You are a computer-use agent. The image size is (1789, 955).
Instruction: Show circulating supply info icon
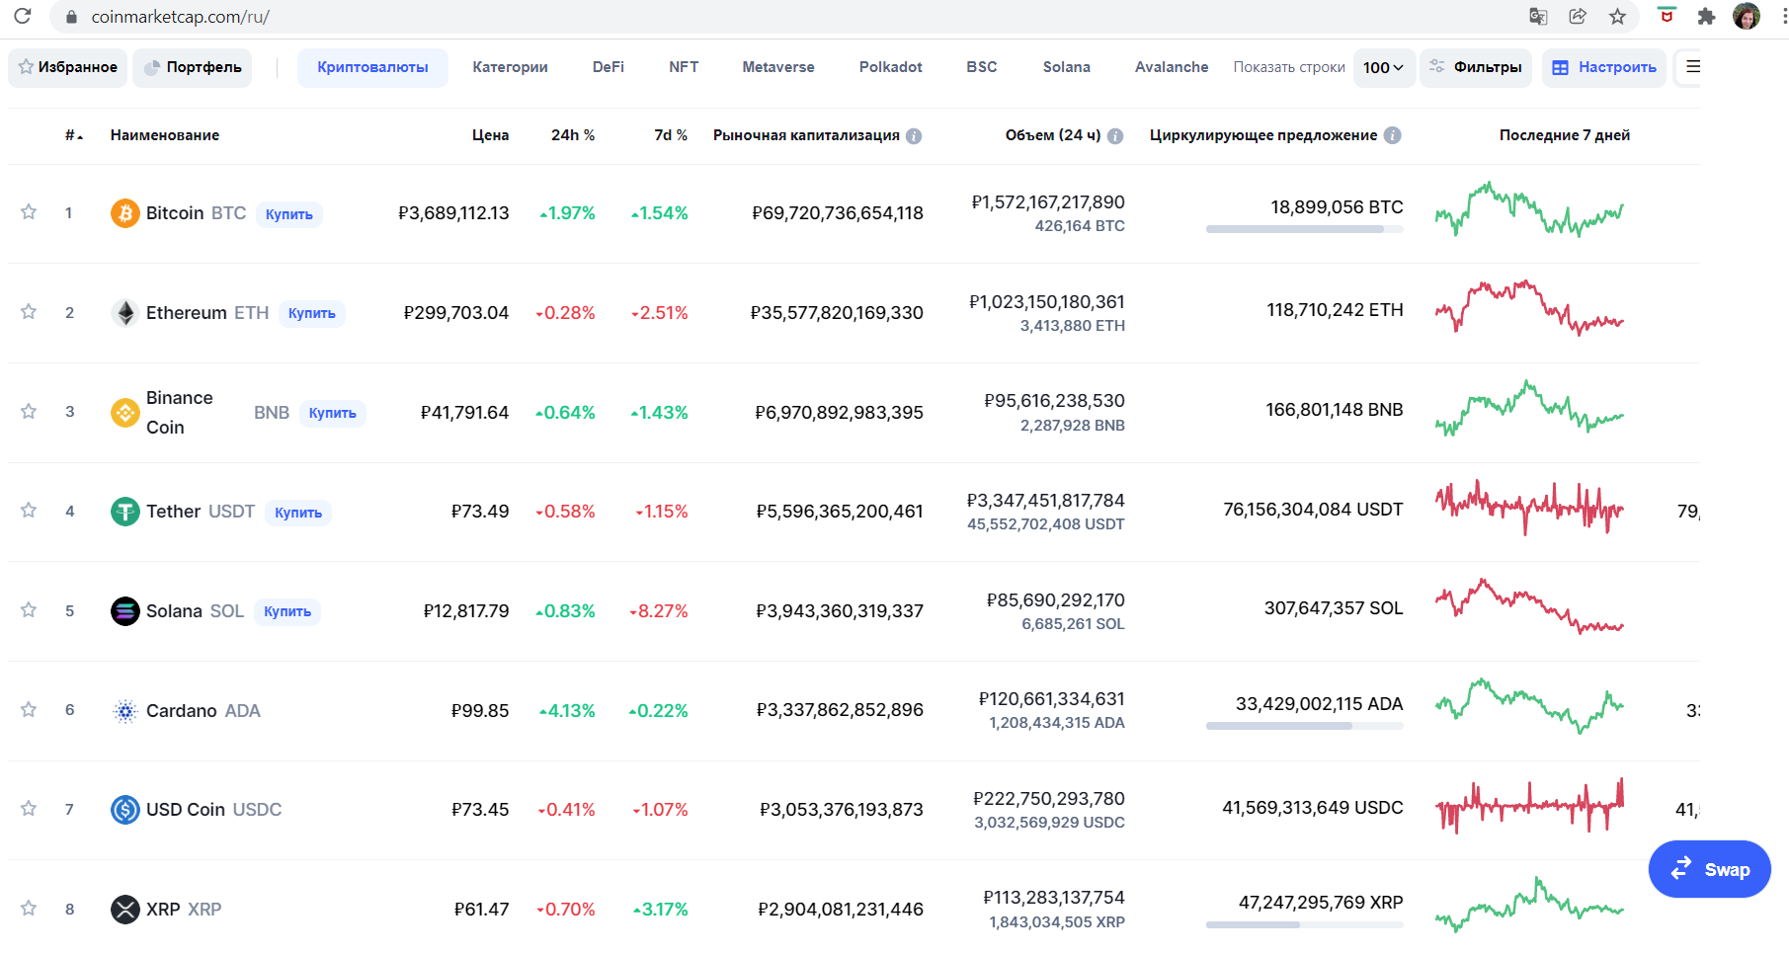coord(1392,135)
